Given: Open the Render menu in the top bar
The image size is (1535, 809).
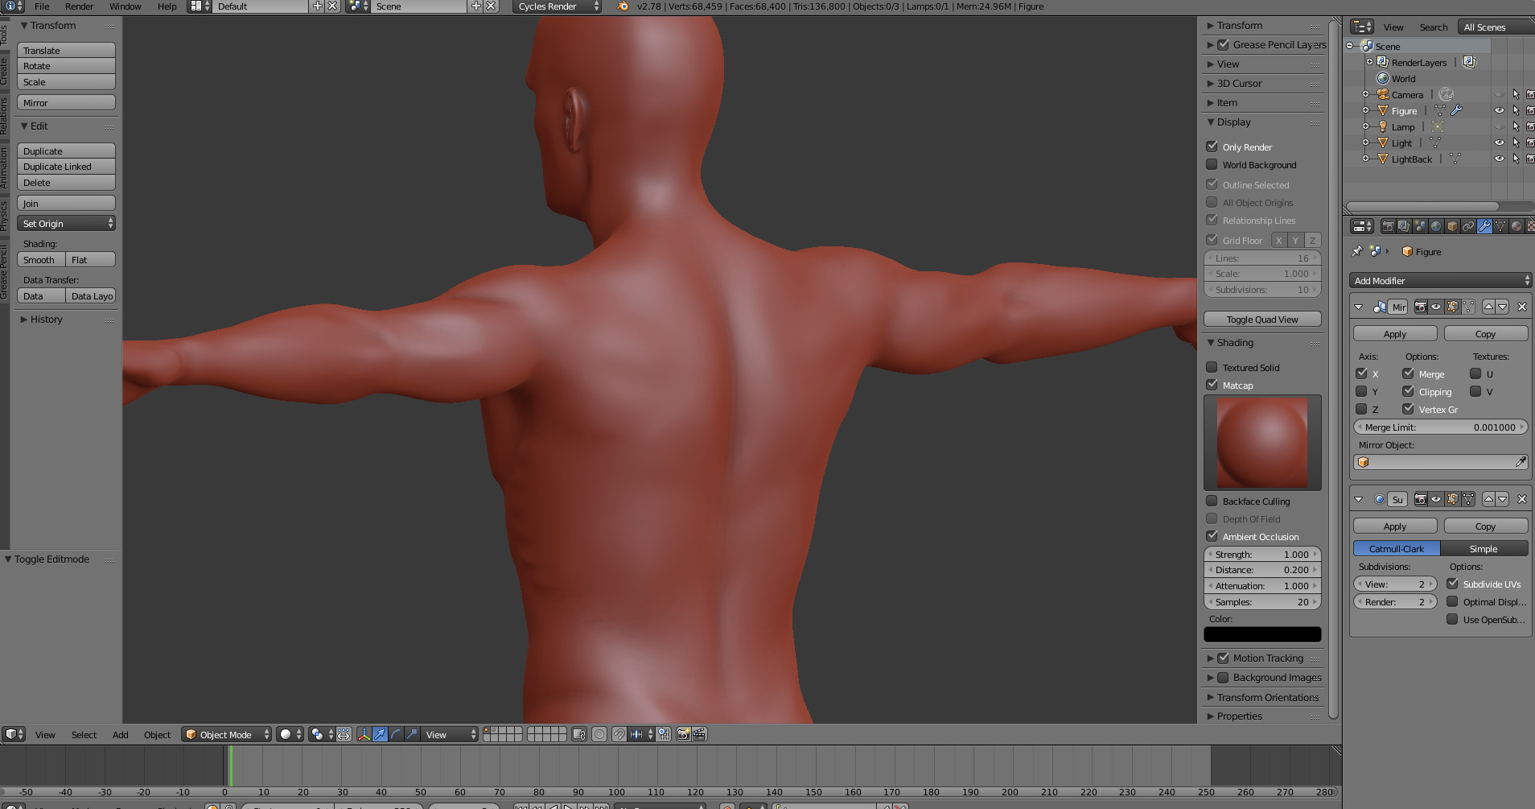Looking at the screenshot, I should point(79,6).
